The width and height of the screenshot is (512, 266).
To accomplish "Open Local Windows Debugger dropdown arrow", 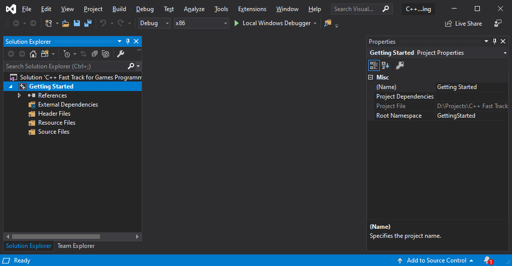I will [x=315, y=23].
